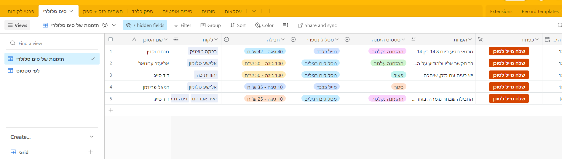Switch to the ספק + תשתית בזק tab
This screenshot has width=562, height=159.
103,11
